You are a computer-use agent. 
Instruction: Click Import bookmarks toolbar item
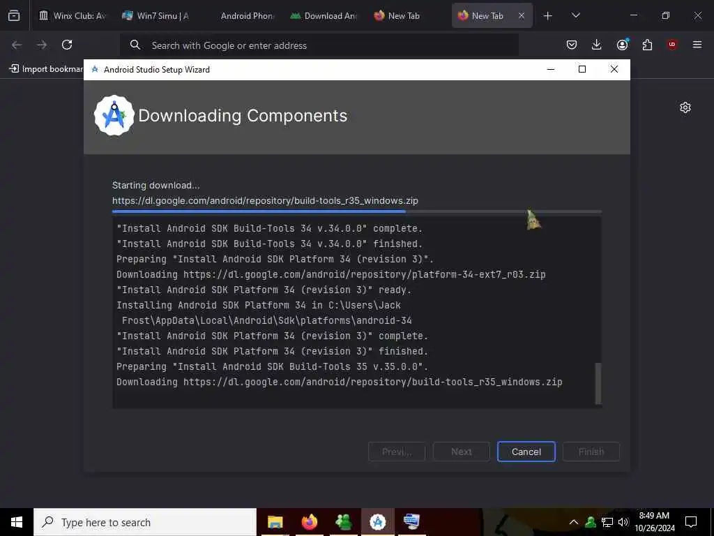tap(46, 69)
